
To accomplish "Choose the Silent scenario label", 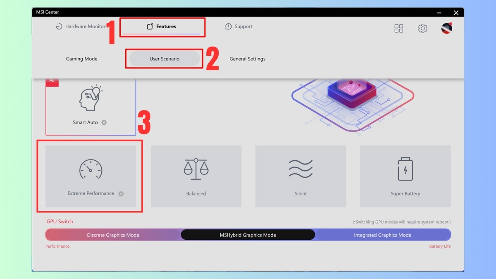I will click(x=300, y=193).
